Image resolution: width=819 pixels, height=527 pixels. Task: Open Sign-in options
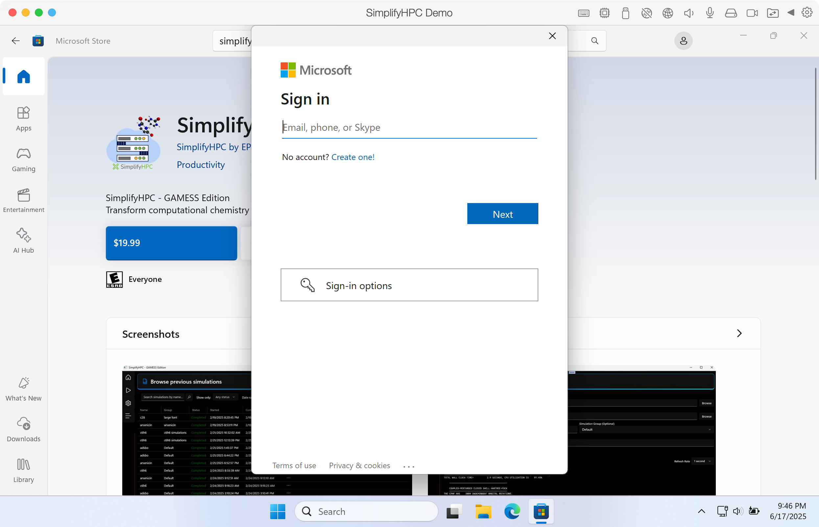pyautogui.click(x=409, y=285)
